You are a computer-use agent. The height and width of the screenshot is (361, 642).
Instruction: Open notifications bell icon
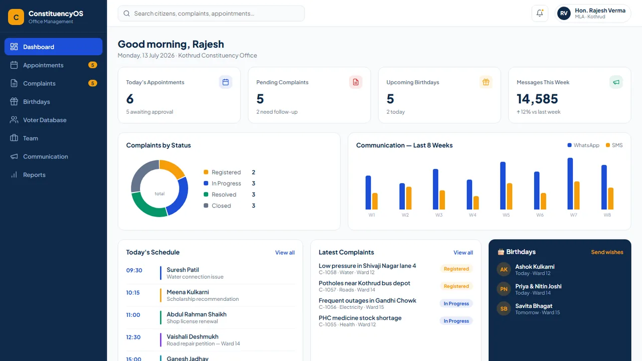tap(540, 14)
